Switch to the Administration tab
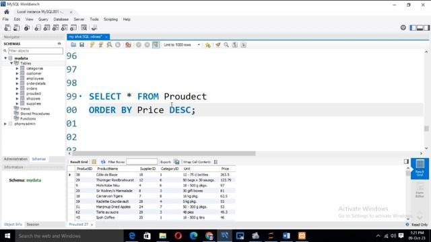This screenshot has width=431, height=242. (x=15, y=159)
